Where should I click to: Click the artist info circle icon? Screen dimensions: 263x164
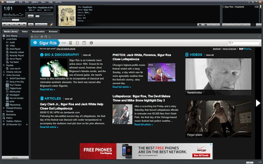[x=91, y=43]
